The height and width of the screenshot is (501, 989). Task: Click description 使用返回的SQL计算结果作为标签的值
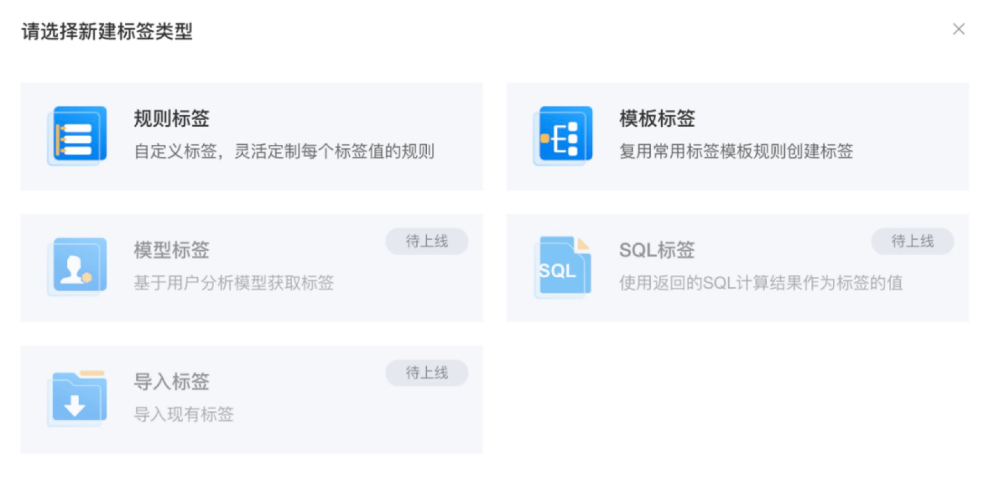761,283
